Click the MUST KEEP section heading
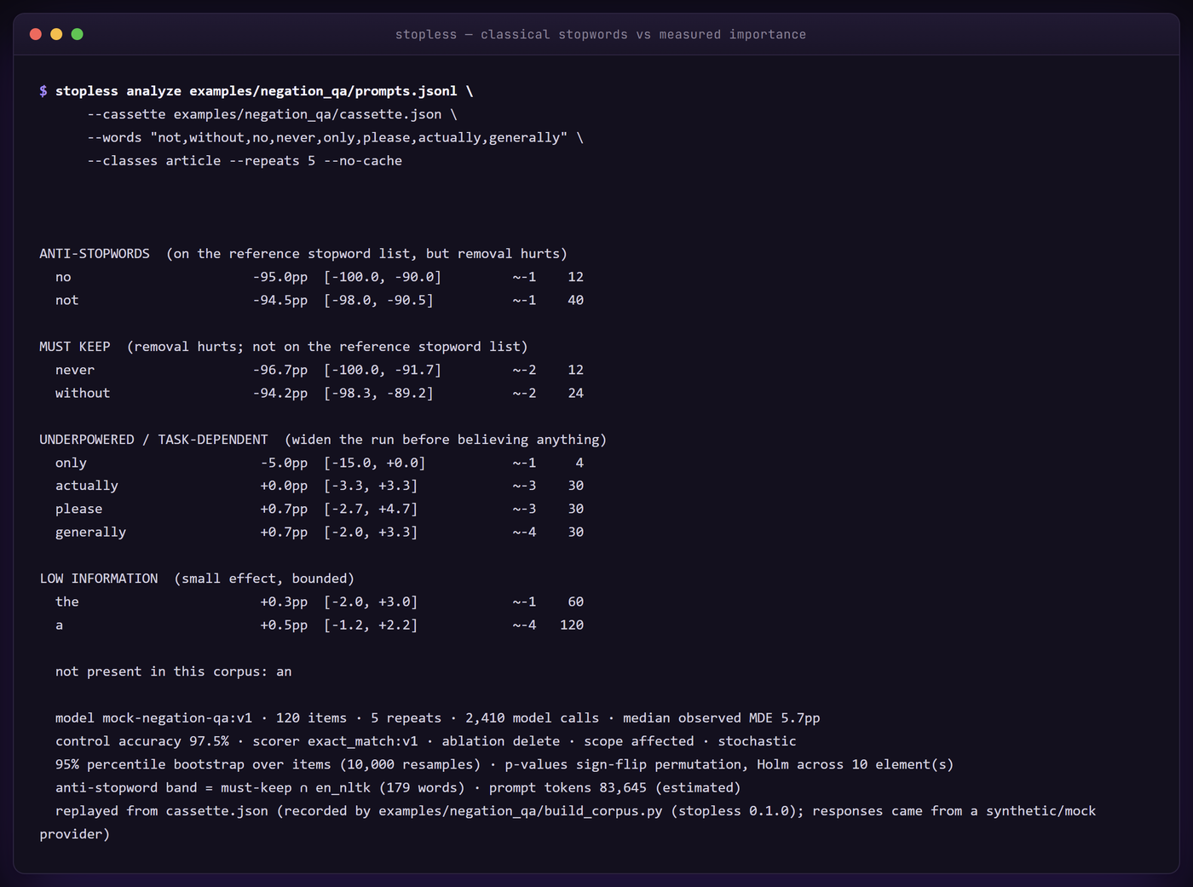The width and height of the screenshot is (1193, 887). 75,347
